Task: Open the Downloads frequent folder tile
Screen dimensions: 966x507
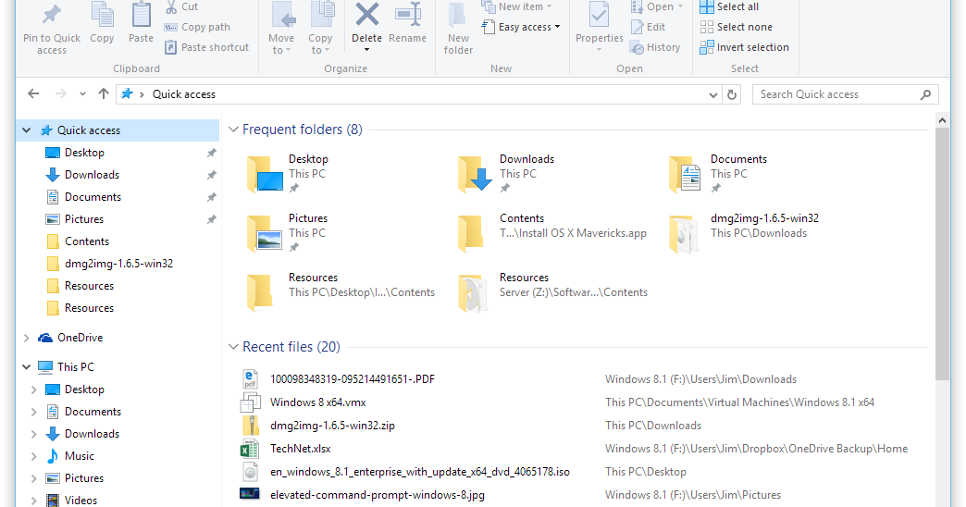Action: coord(506,174)
